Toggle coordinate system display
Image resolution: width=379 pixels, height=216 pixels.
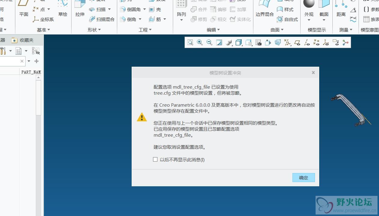click(326, 43)
